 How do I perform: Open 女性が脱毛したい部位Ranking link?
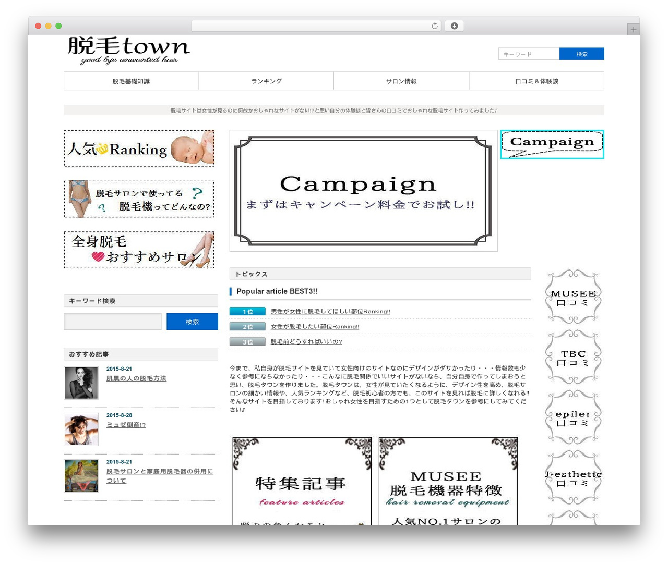[315, 327]
